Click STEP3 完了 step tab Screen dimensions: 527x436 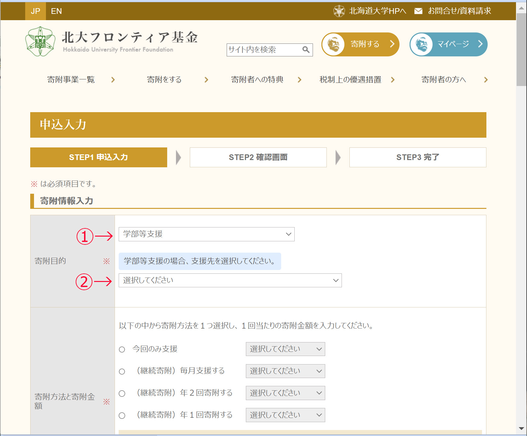coord(418,157)
